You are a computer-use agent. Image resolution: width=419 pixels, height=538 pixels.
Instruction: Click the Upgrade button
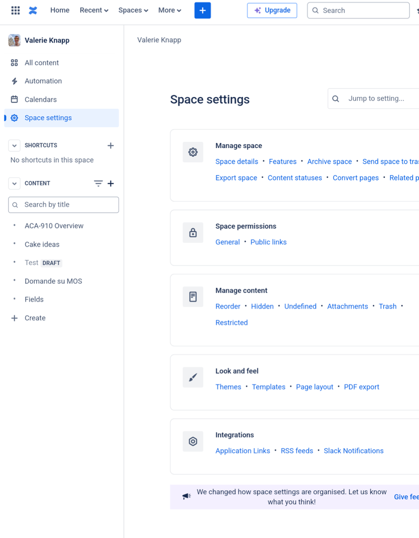pyautogui.click(x=272, y=10)
